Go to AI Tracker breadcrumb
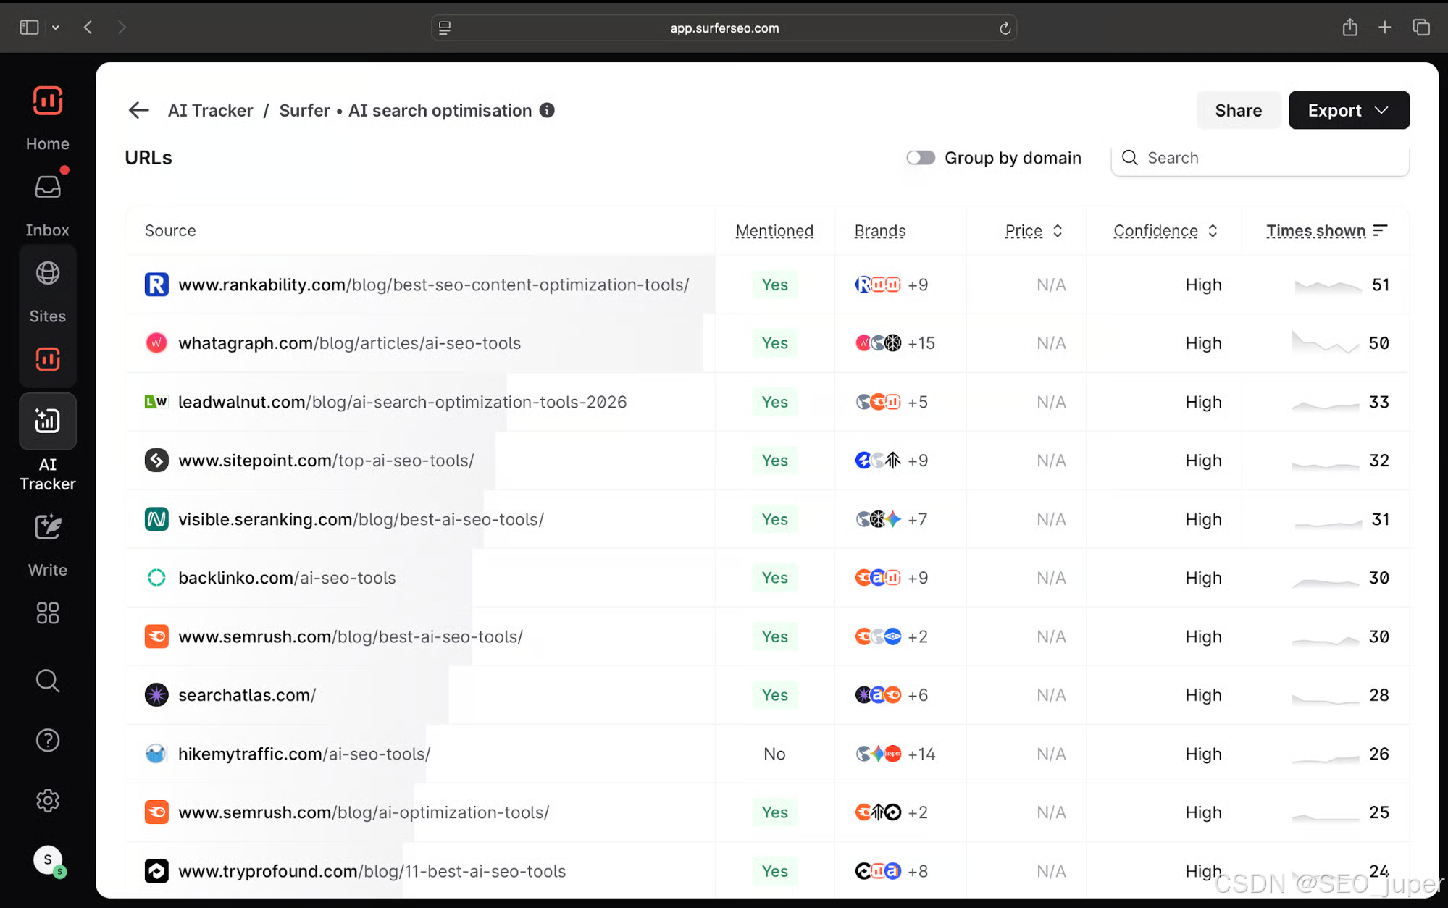 click(210, 110)
